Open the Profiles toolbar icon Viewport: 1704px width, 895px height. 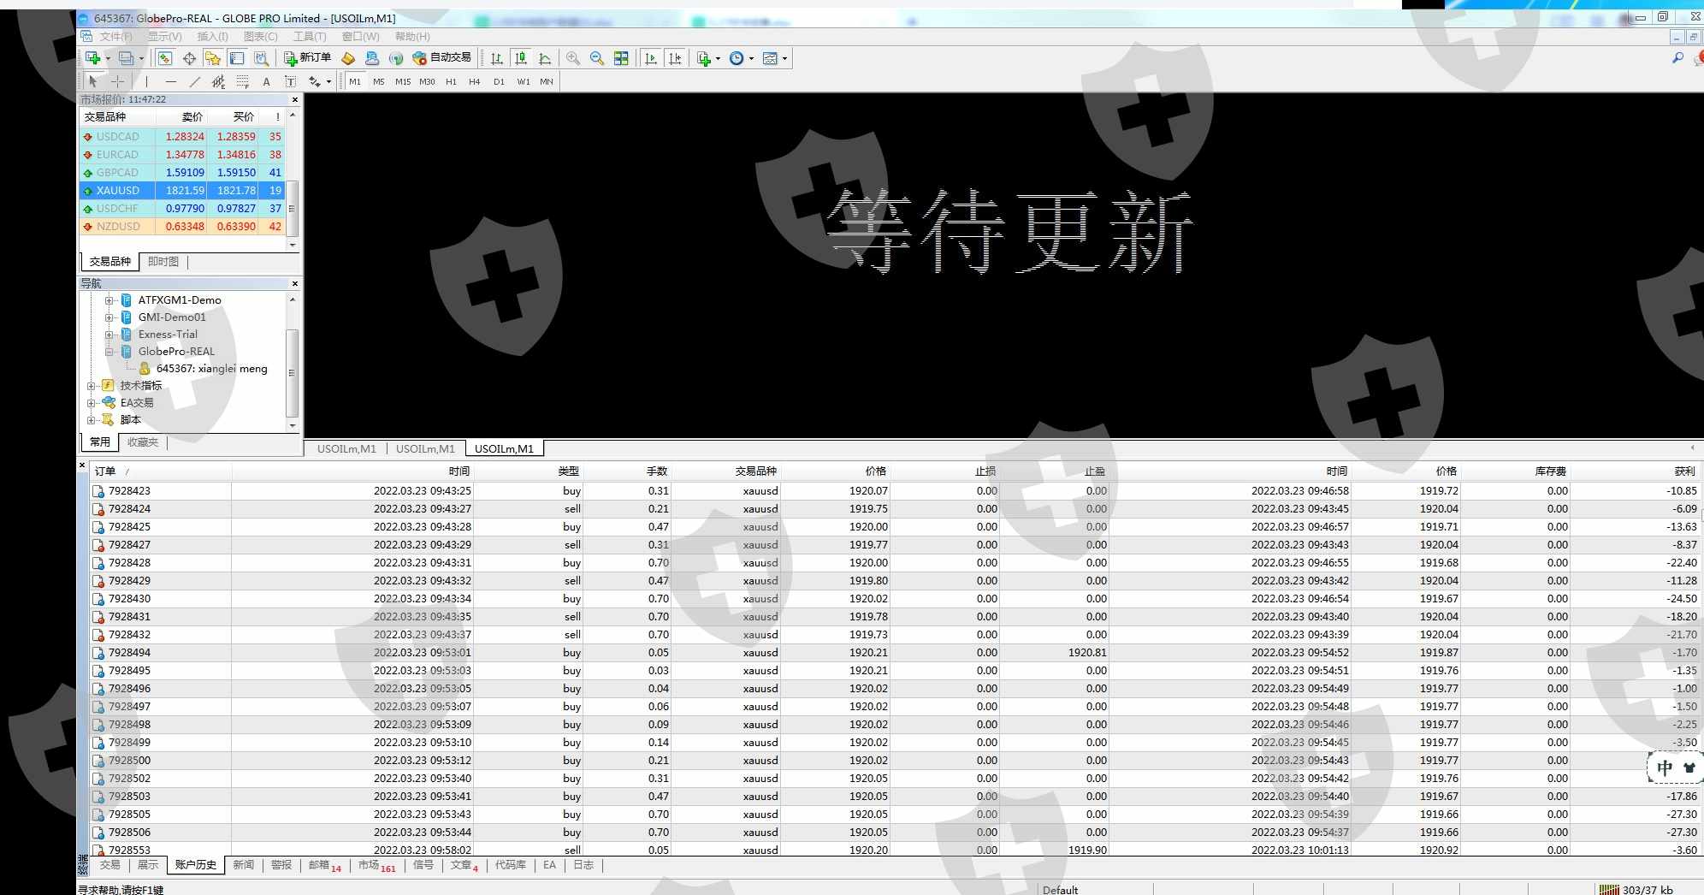click(126, 58)
